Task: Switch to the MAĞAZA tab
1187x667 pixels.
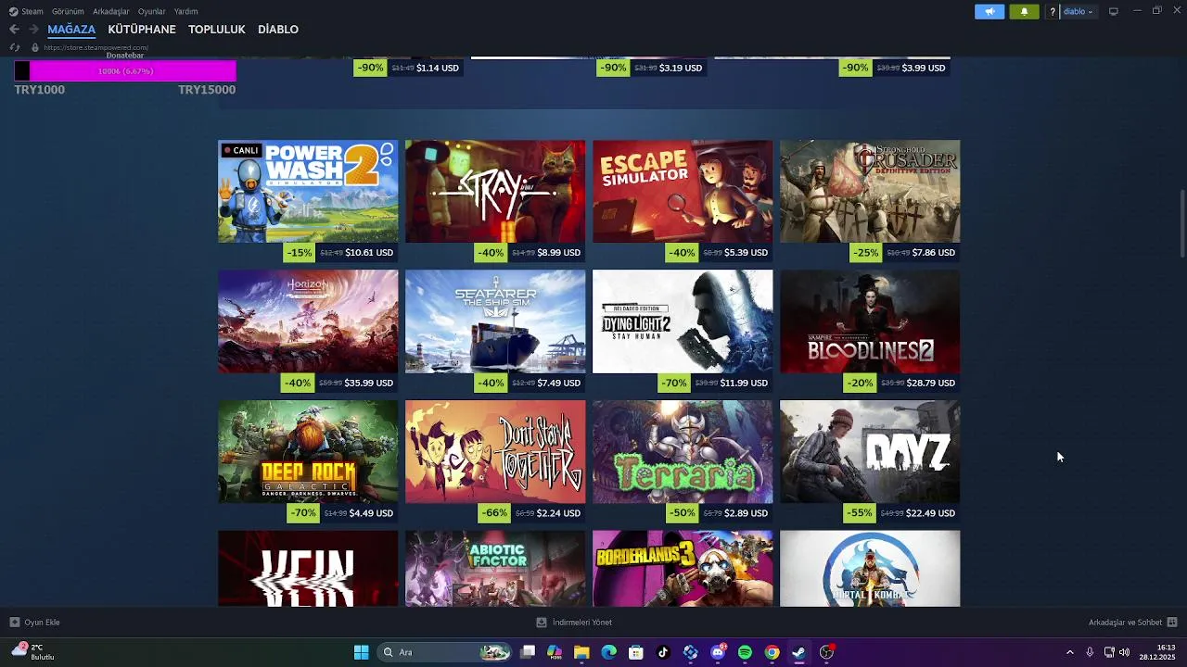Action: click(x=71, y=30)
